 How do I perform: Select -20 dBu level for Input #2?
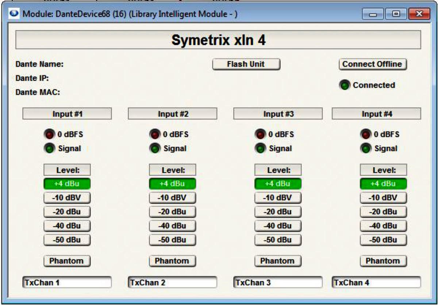pyautogui.click(x=173, y=212)
